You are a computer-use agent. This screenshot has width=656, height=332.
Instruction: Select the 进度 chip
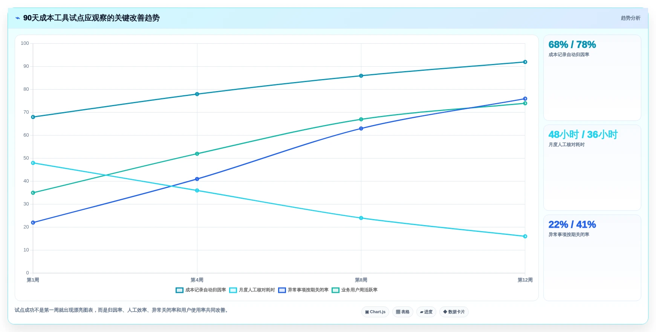[x=426, y=312]
